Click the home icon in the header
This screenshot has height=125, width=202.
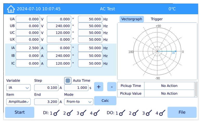(x=11, y=9)
